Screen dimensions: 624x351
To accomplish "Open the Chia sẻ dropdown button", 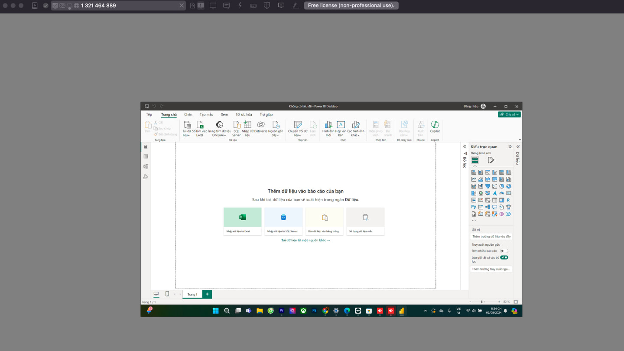I will click(x=509, y=114).
